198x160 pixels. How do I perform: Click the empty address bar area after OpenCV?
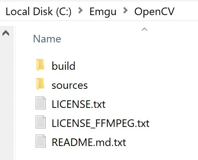coord(186,12)
